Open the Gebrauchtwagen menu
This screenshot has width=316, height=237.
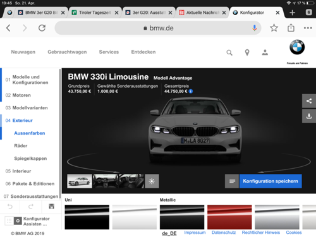coord(67,52)
